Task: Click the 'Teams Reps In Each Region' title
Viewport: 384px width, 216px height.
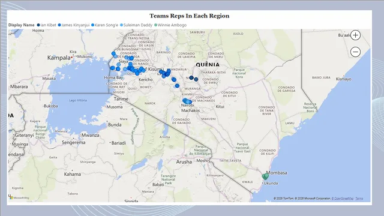Action: click(x=190, y=16)
